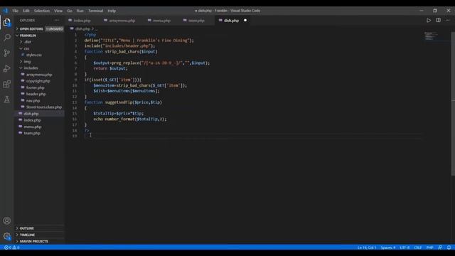Switch to the arraymenu.php editor tab
Viewport: 455px width, 256px height.
point(122,21)
